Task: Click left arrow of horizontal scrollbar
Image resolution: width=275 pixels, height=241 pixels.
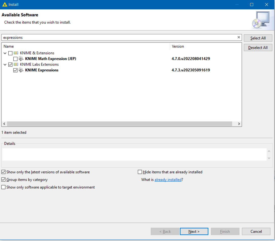Action: 4,124
